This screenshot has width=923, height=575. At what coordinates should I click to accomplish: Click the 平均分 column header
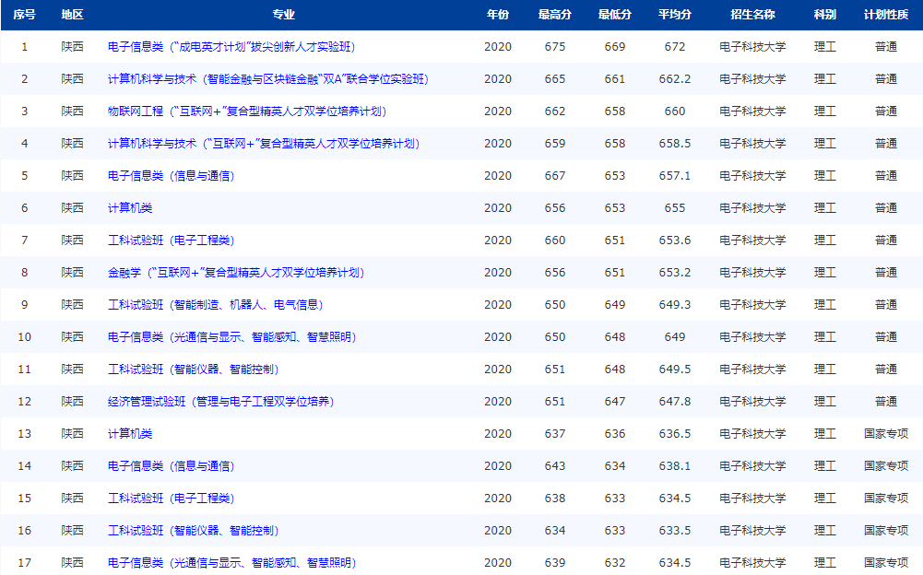click(x=674, y=13)
